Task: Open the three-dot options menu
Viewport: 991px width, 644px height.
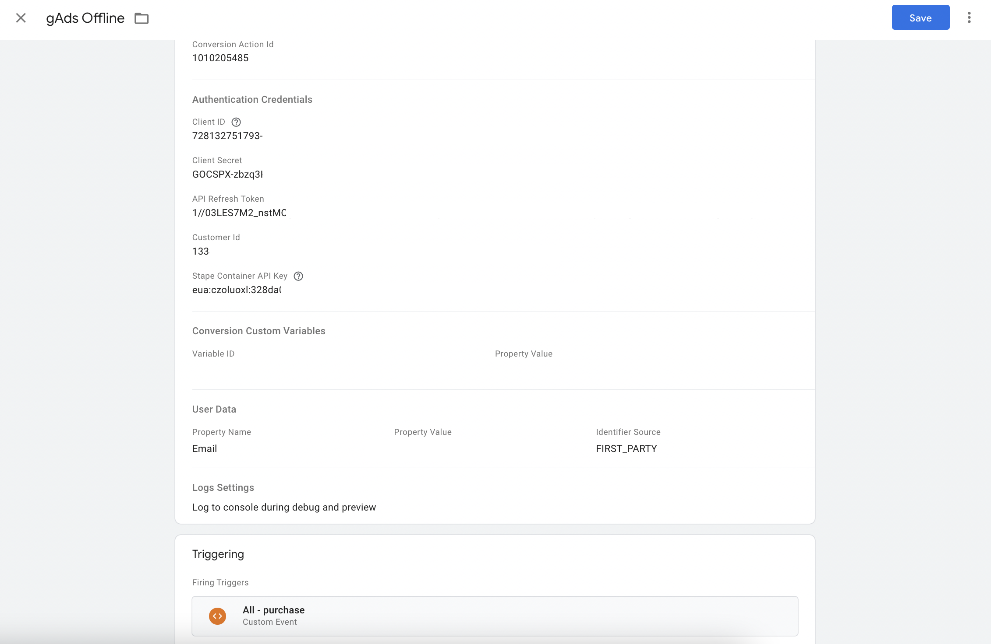Action: tap(969, 17)
